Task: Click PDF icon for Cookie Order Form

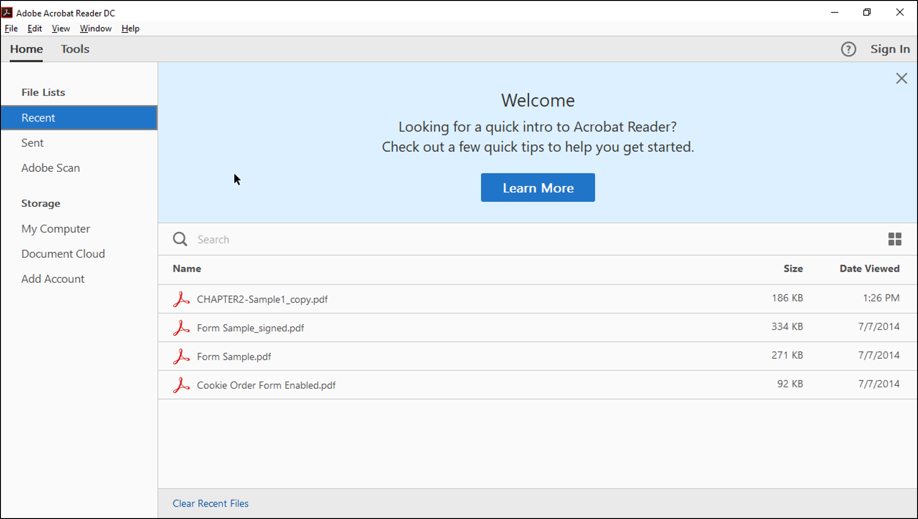Action: point(181,385)
